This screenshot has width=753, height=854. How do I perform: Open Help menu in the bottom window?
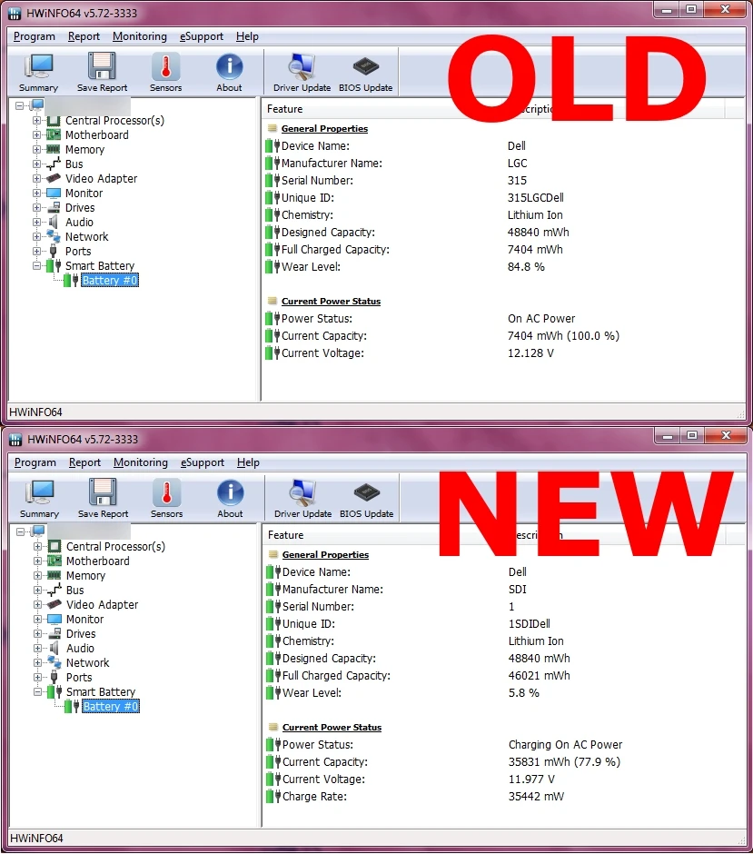248,462
